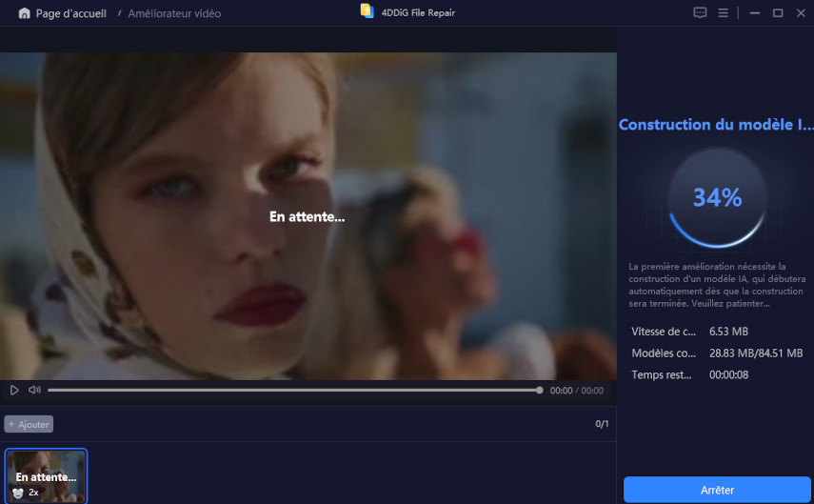Play the video preview

(14, 391)
